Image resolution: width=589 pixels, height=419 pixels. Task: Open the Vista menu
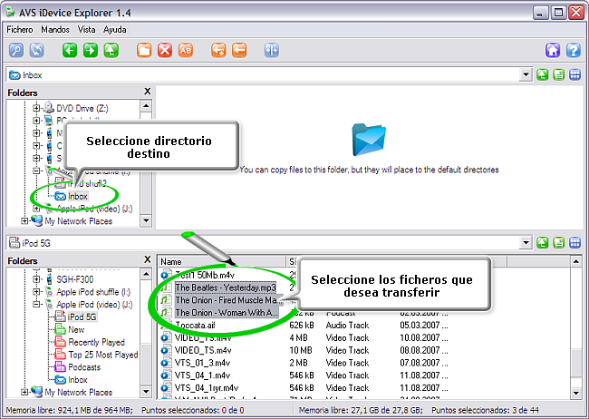86,29
